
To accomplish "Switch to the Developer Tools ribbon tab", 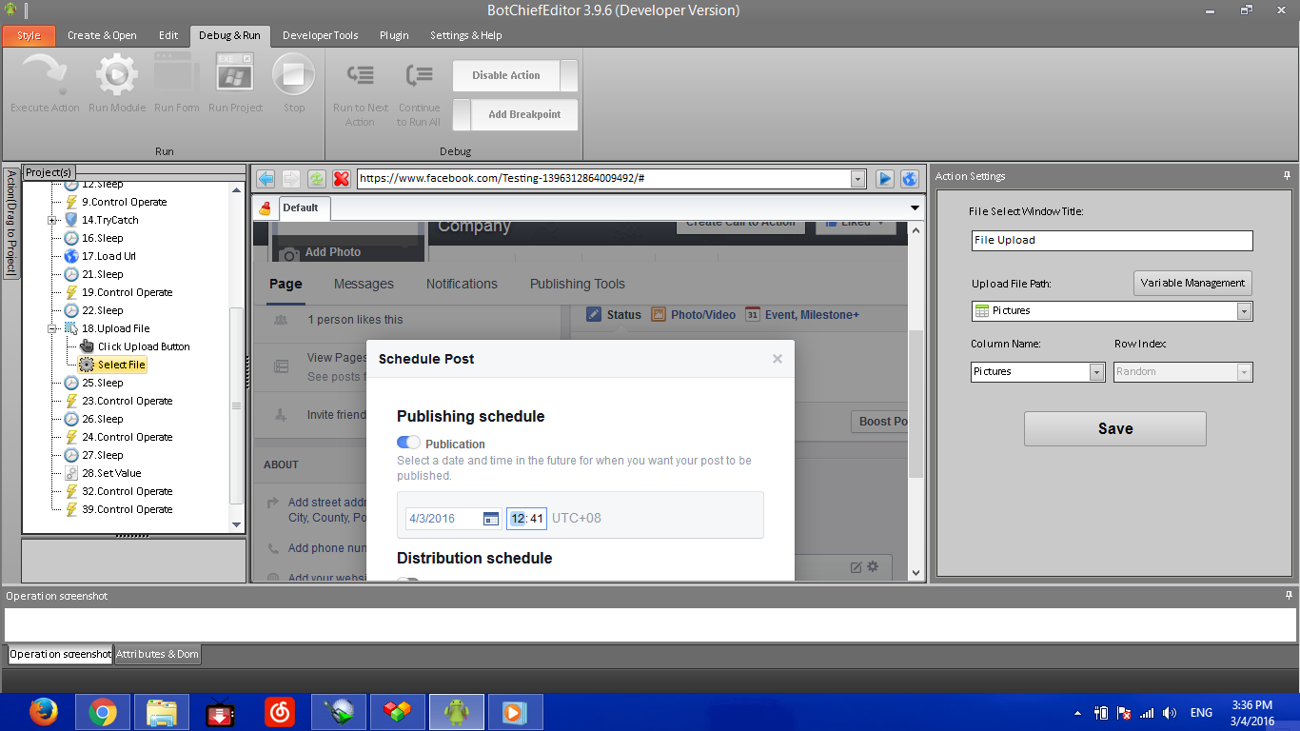I will click(x=320, y=35).
